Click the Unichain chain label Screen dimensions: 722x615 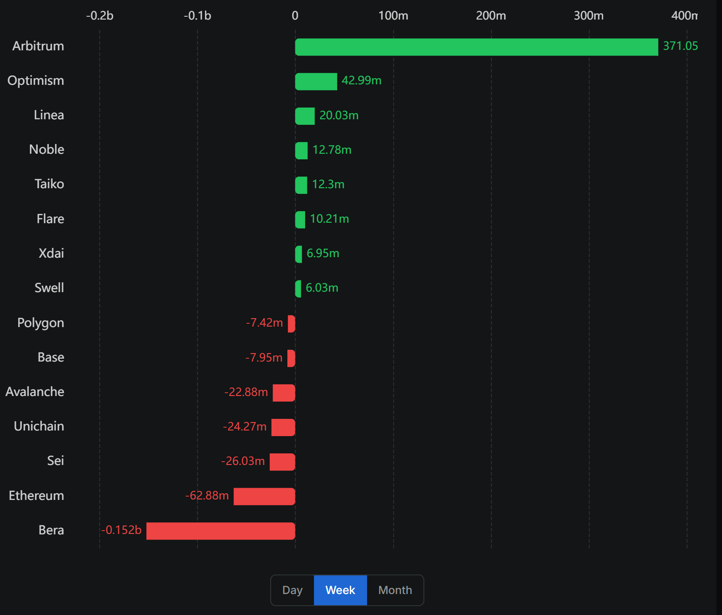click(39, 426)
